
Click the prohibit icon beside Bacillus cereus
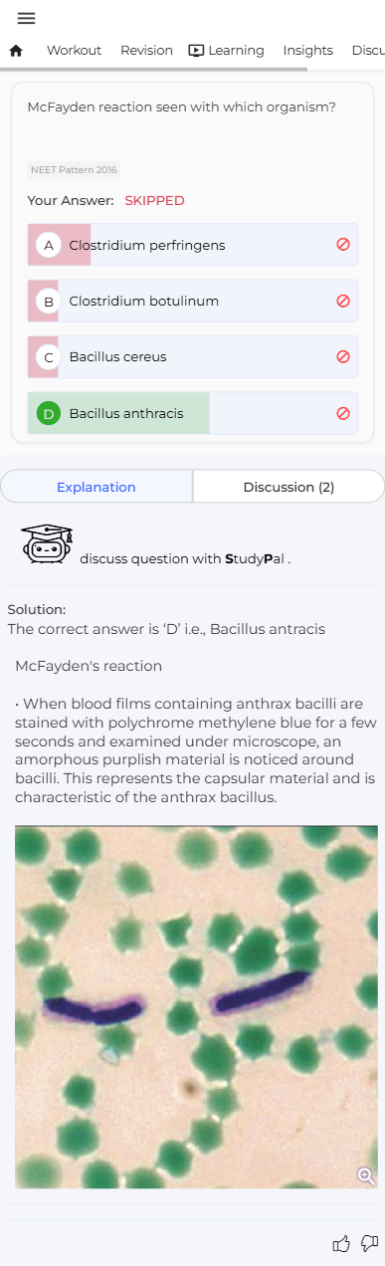tap(343, 356)
